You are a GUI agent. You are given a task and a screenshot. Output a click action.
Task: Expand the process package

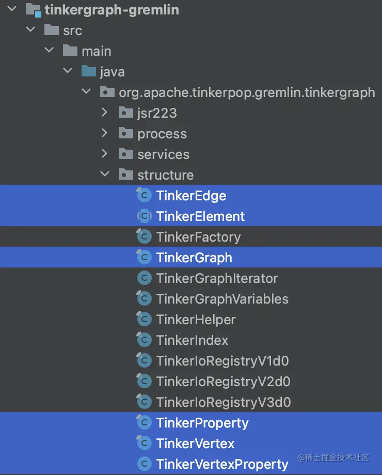tap(105, 133)
